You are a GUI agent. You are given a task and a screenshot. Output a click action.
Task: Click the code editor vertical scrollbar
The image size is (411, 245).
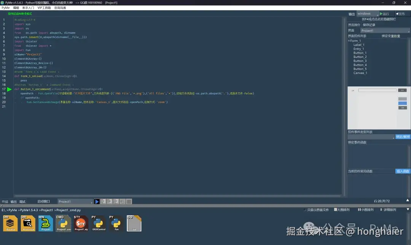pos(344,106)
